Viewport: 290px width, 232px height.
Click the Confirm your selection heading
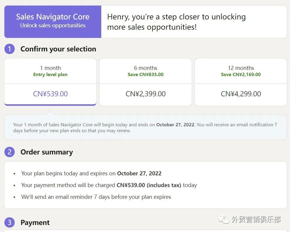(x=58, y=49)
